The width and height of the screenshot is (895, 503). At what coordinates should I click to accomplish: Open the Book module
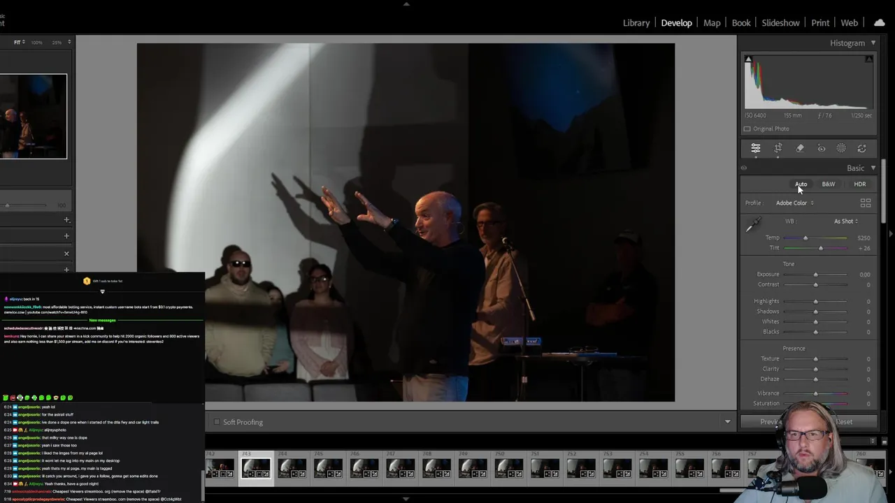(741, 22)
